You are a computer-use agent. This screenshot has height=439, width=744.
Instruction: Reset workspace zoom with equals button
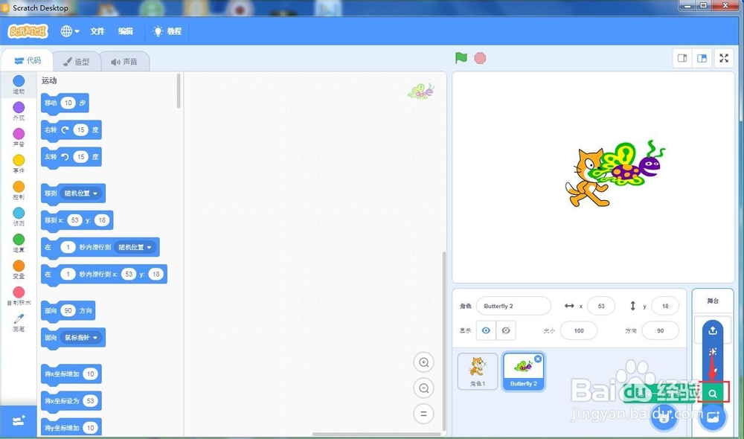424,414
